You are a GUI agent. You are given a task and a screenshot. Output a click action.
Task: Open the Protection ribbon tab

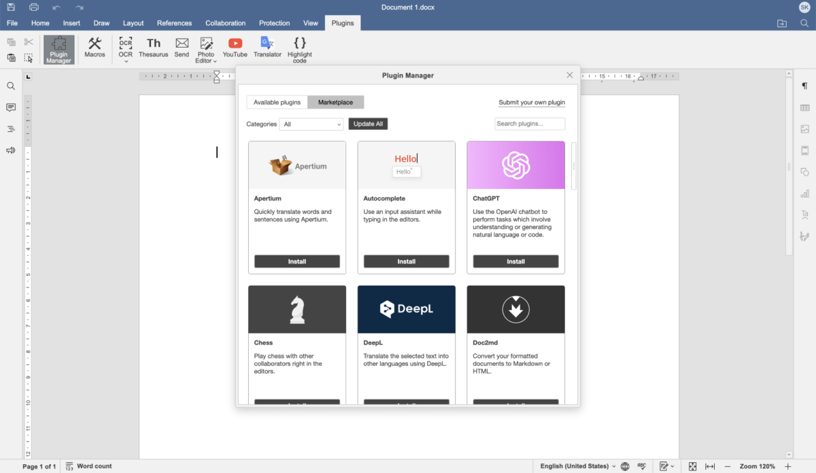(x=274, y=23)
